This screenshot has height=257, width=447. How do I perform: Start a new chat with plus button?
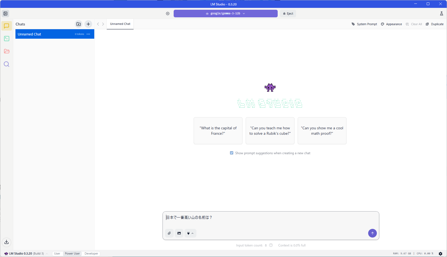(88, 24)
